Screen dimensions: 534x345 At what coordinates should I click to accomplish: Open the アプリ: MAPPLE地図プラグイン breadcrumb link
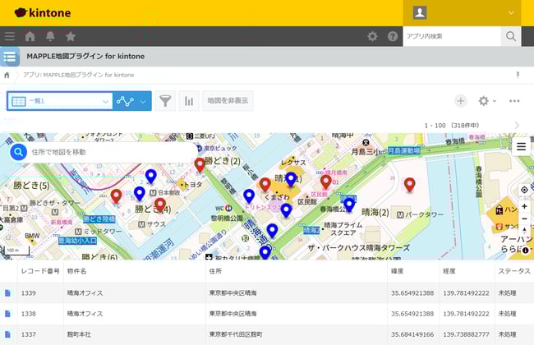pyautogui.click(x=79, y=75)
